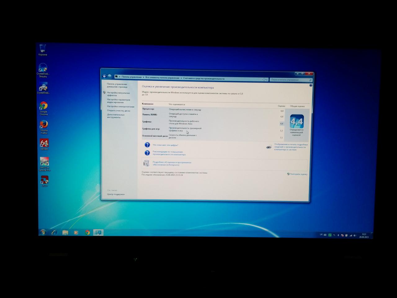
Task: Open AIDA64 desktop shortcut
Action: [x=44, y=143]
